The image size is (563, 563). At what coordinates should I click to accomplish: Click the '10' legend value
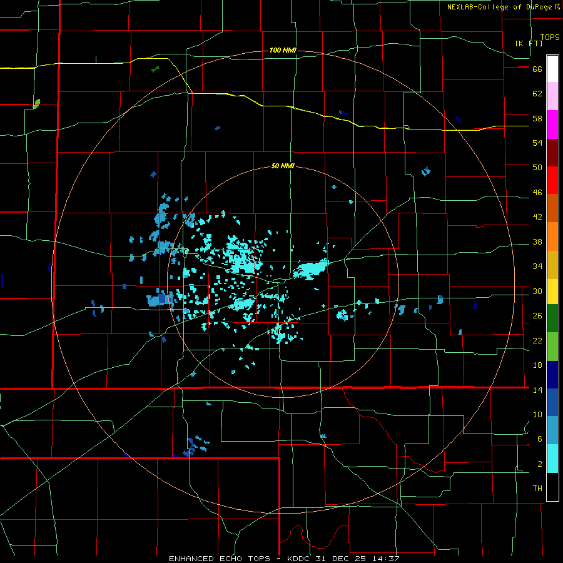pyautogui.click(x=537, y=414)
